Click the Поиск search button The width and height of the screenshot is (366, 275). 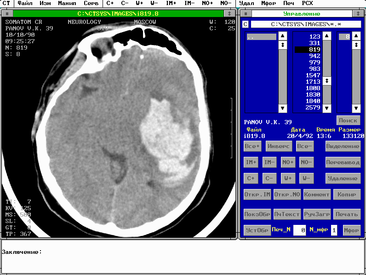349,120
